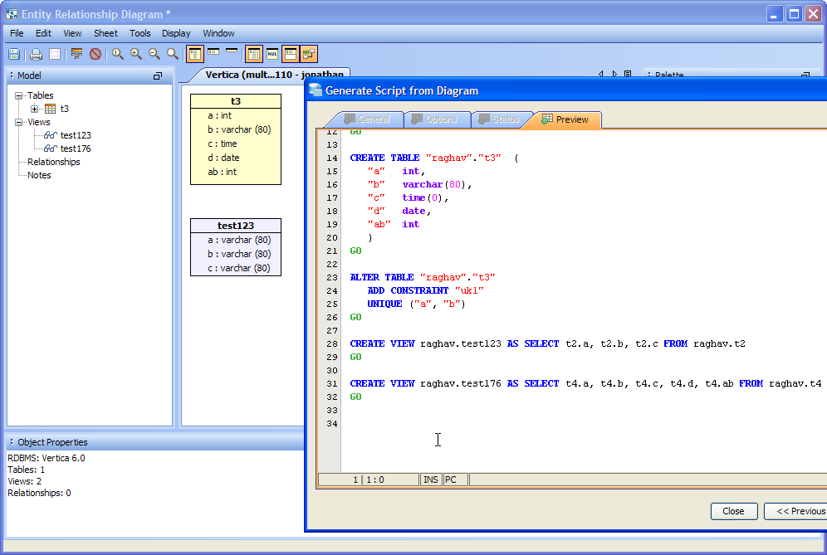Click the Save diagram toolbar icon
The width and height of the screenshot is (827, 555).
(14, 54)
